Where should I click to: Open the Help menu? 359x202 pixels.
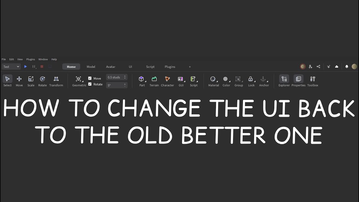54,59
